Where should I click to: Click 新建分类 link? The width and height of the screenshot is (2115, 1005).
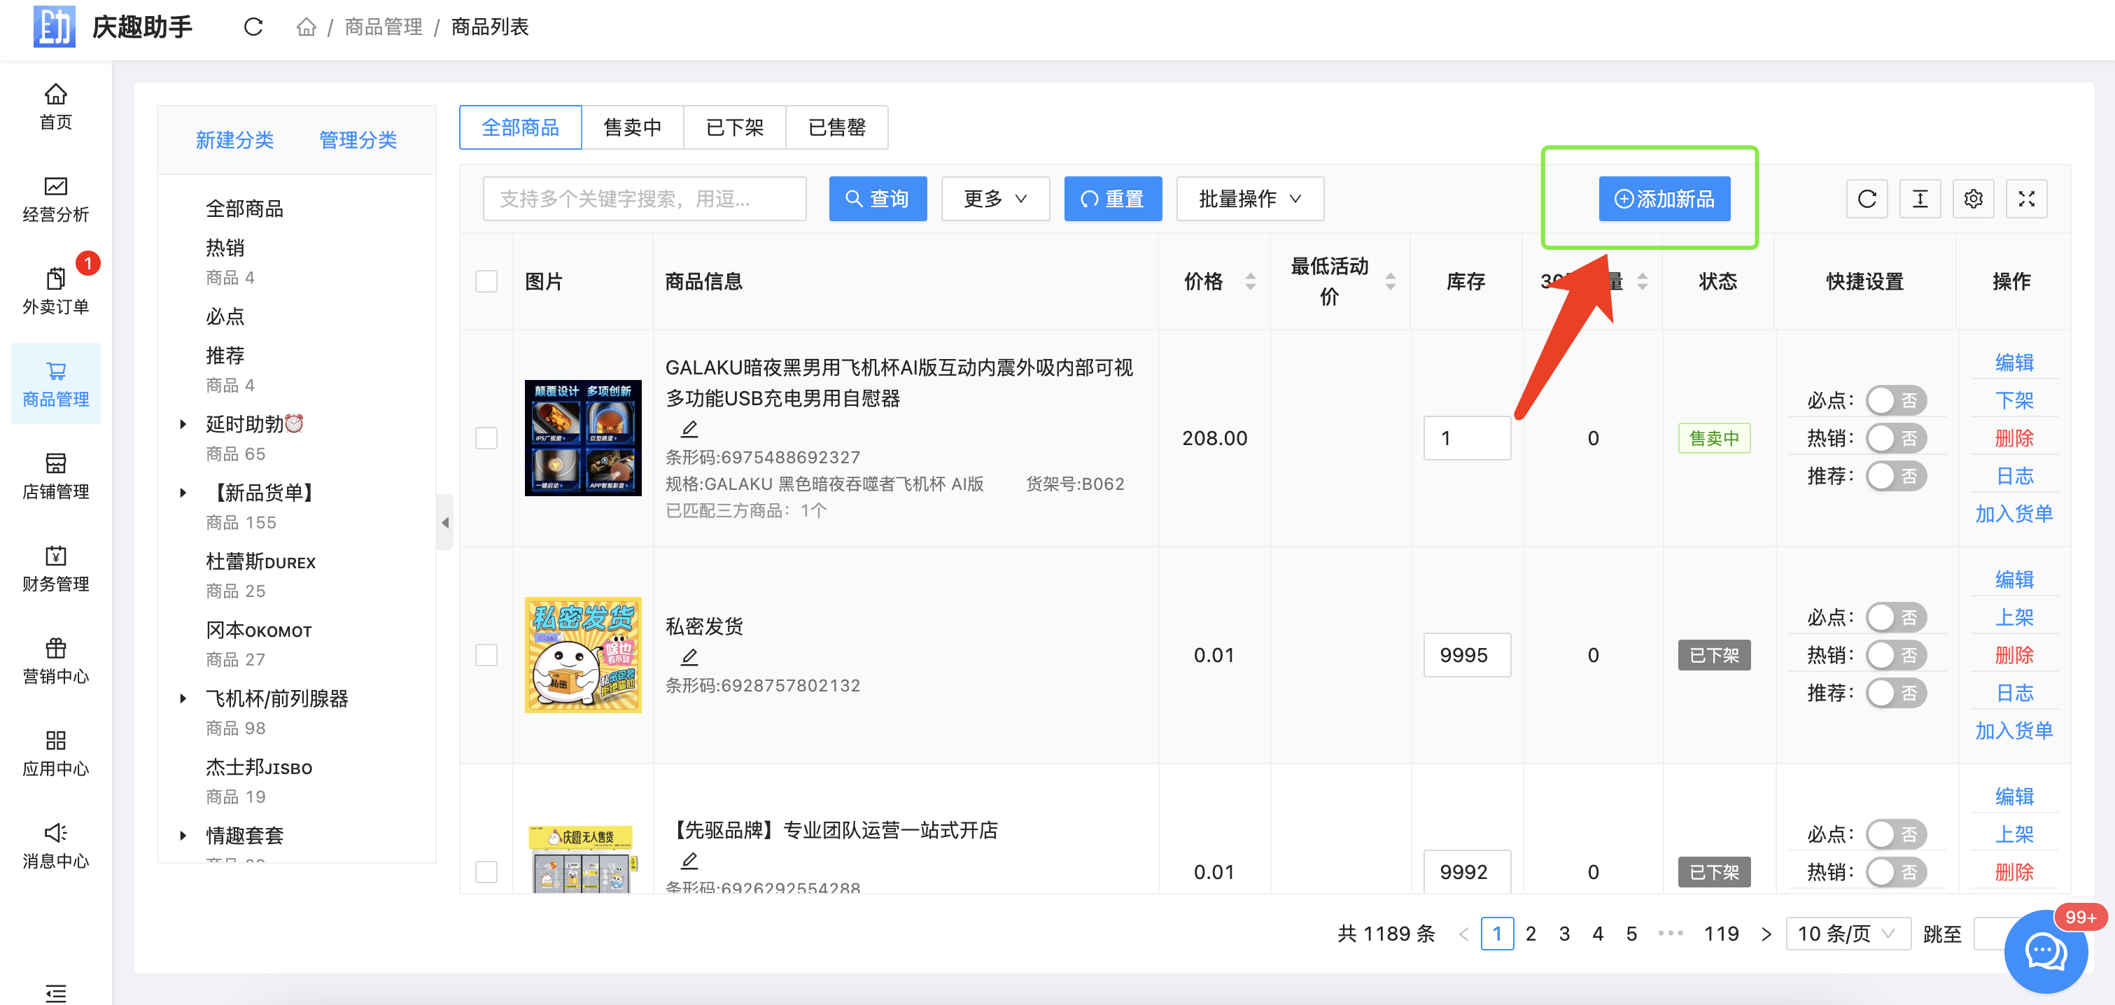(234, 139)
